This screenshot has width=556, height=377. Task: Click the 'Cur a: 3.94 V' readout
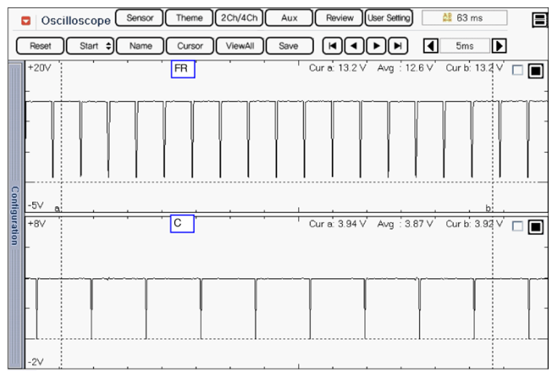point(337,224)
